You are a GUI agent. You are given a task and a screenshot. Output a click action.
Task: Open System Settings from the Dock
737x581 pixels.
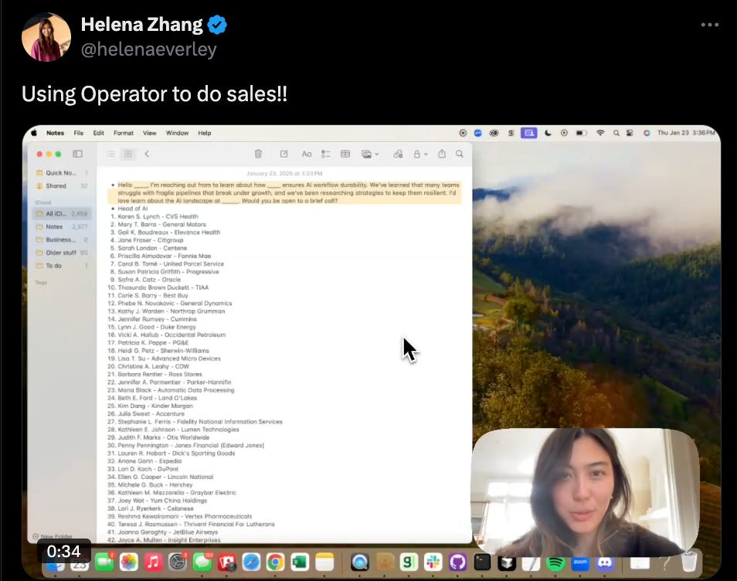pyautogui.click(x=177, y=562)
